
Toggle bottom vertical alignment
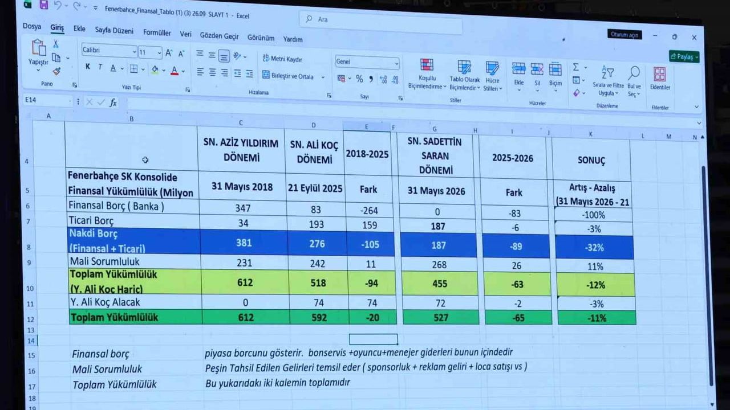[x=224, y=56]
